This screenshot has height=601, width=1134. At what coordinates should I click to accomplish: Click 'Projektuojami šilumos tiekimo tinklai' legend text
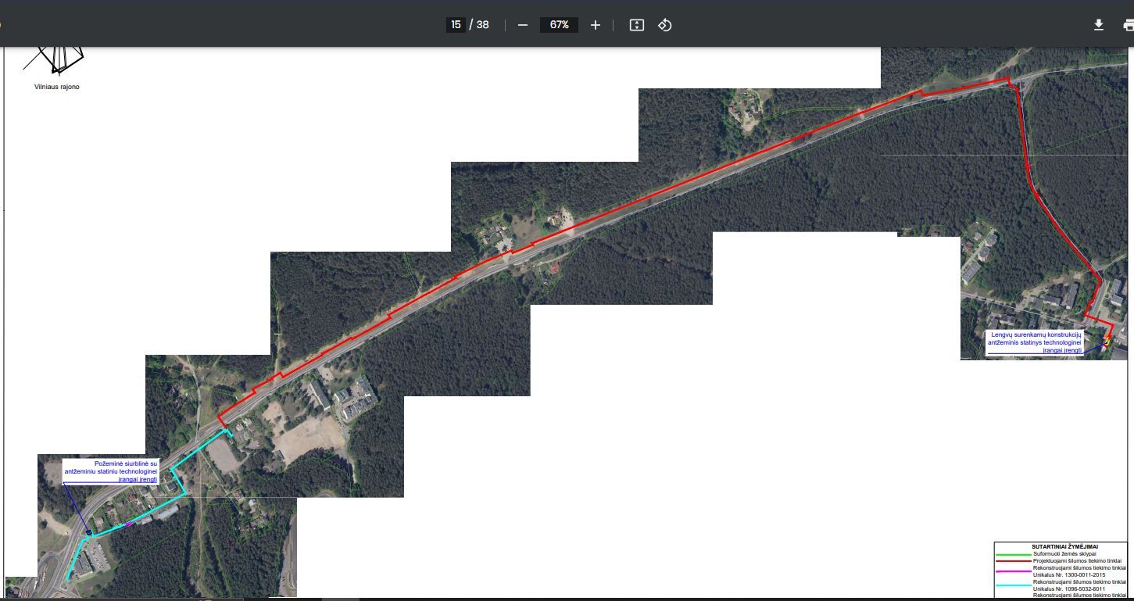click(1077, 561)
